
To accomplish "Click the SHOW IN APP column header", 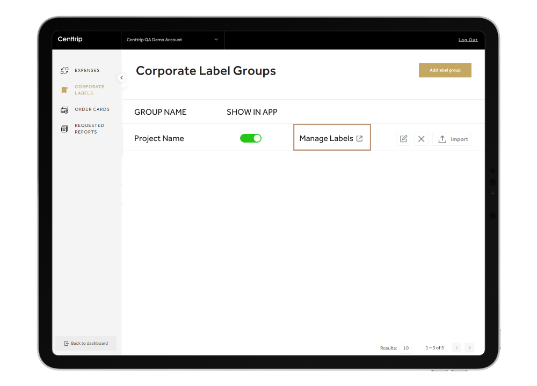I will tap(252, 112).
